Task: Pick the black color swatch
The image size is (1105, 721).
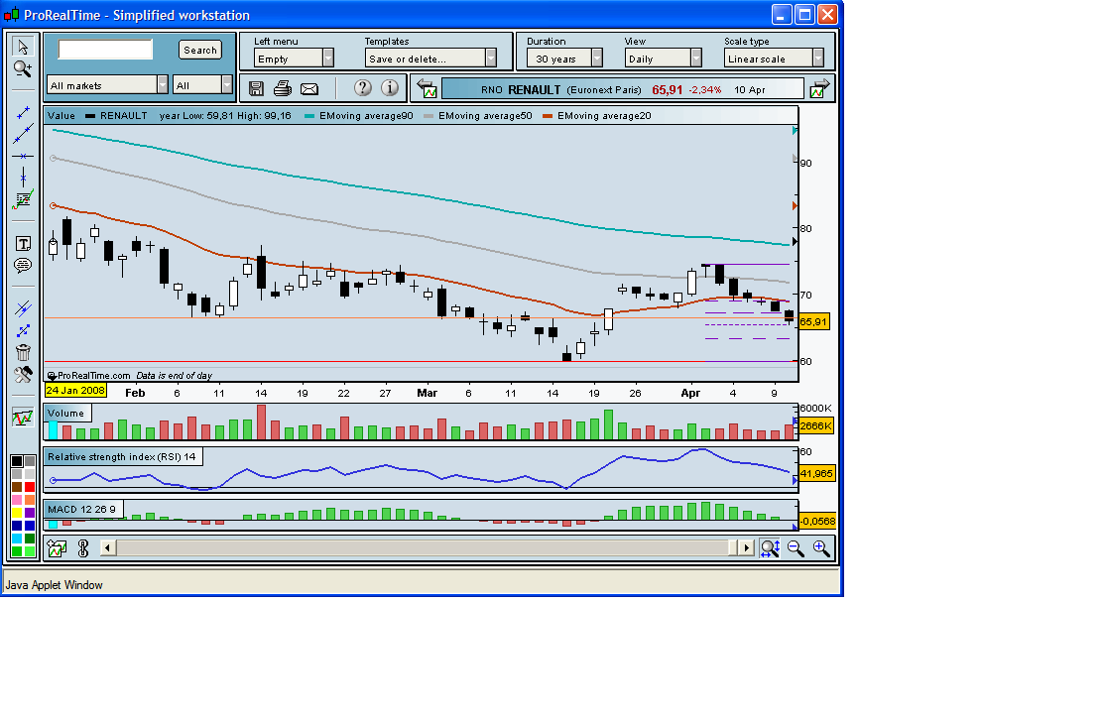Action: click(x=17, y=461)
